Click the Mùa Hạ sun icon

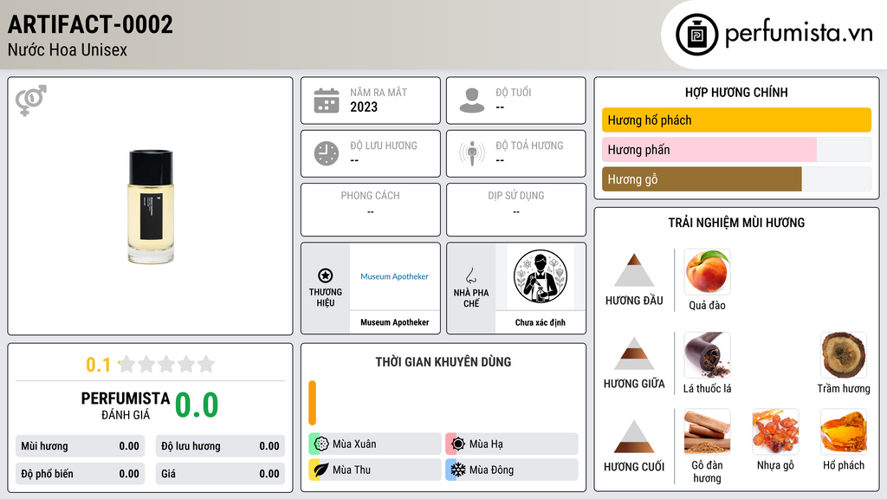coord(458,444)
